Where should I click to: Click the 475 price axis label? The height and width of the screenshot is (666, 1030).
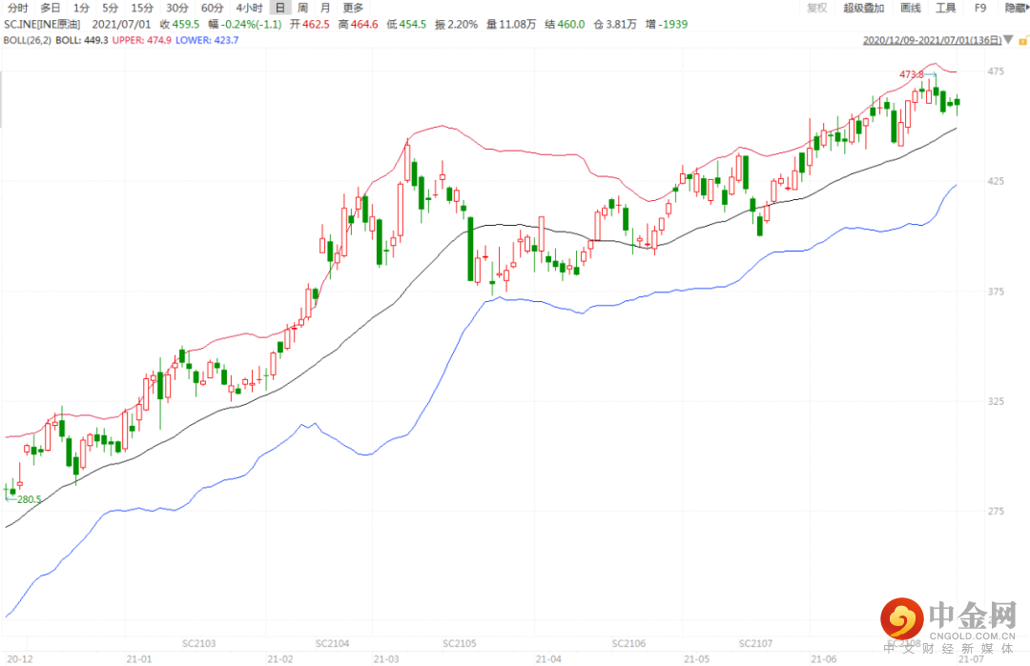tap(995, 71)
